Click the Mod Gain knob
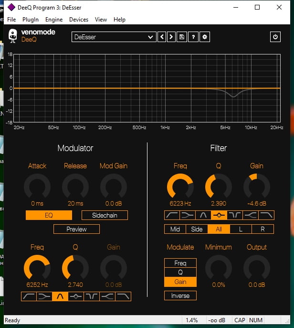294x328 pixels. [114, 186]
